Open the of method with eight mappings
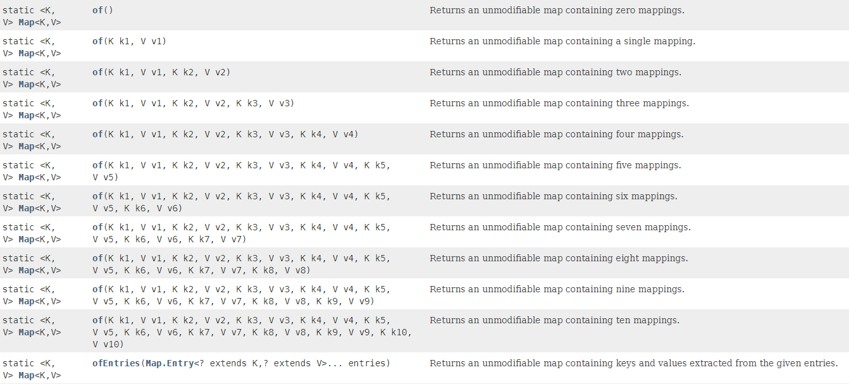Viewport: 849px width, 384px height. [x=97, y=259]
